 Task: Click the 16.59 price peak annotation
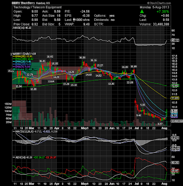coord(82,58)
